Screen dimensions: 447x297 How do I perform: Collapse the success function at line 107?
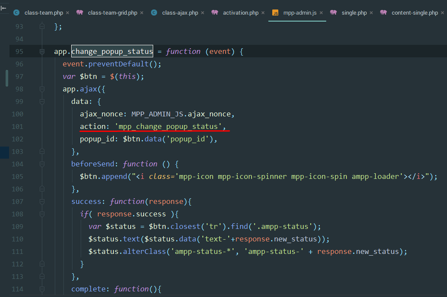[x=42, y=202]
